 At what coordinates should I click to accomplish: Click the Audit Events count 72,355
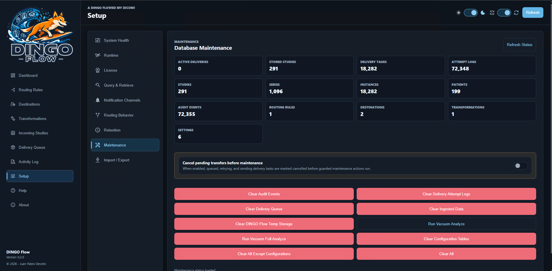coord(186,114)
